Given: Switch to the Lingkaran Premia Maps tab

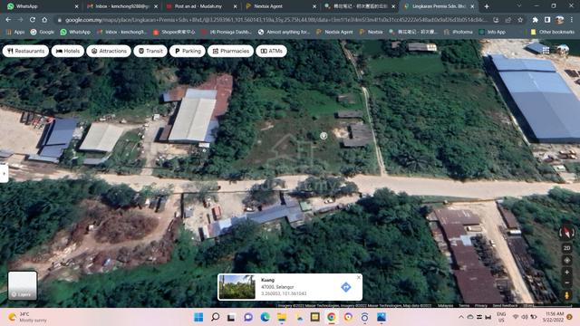Looking at the screenshot, I should 439,6.
